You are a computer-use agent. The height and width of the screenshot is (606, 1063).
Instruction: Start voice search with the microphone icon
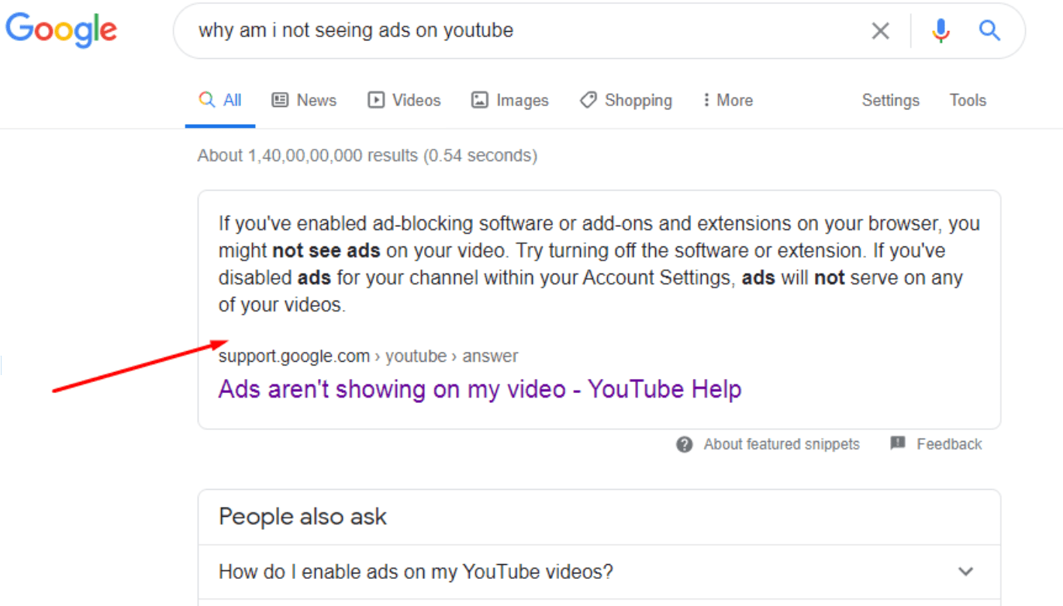940,31
